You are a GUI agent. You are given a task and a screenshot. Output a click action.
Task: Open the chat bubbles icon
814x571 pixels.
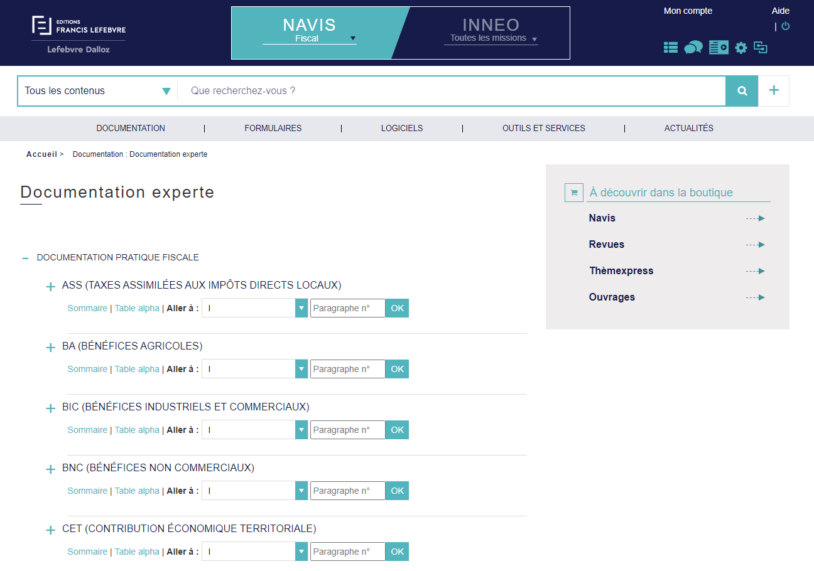(x=693, y=48)
